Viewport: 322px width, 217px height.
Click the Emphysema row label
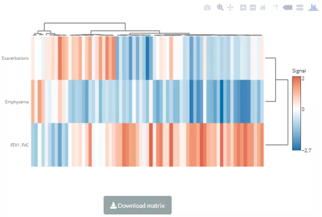[x=17, y=102]
